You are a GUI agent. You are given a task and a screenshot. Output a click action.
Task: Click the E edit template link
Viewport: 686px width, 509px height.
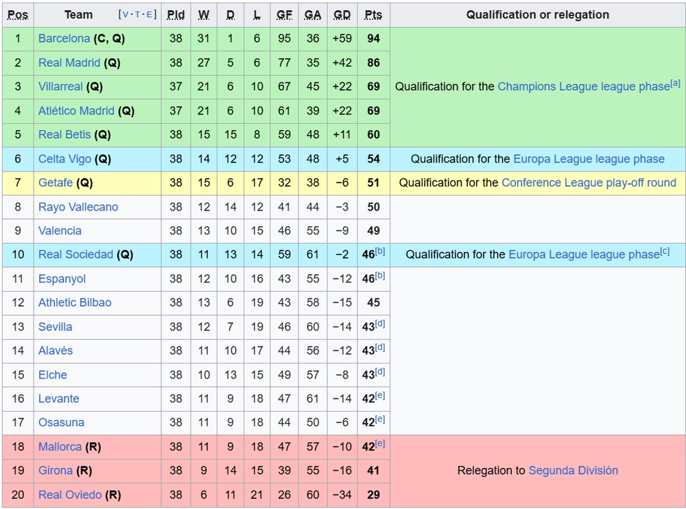pyautogui.click(x=149, y=14)
